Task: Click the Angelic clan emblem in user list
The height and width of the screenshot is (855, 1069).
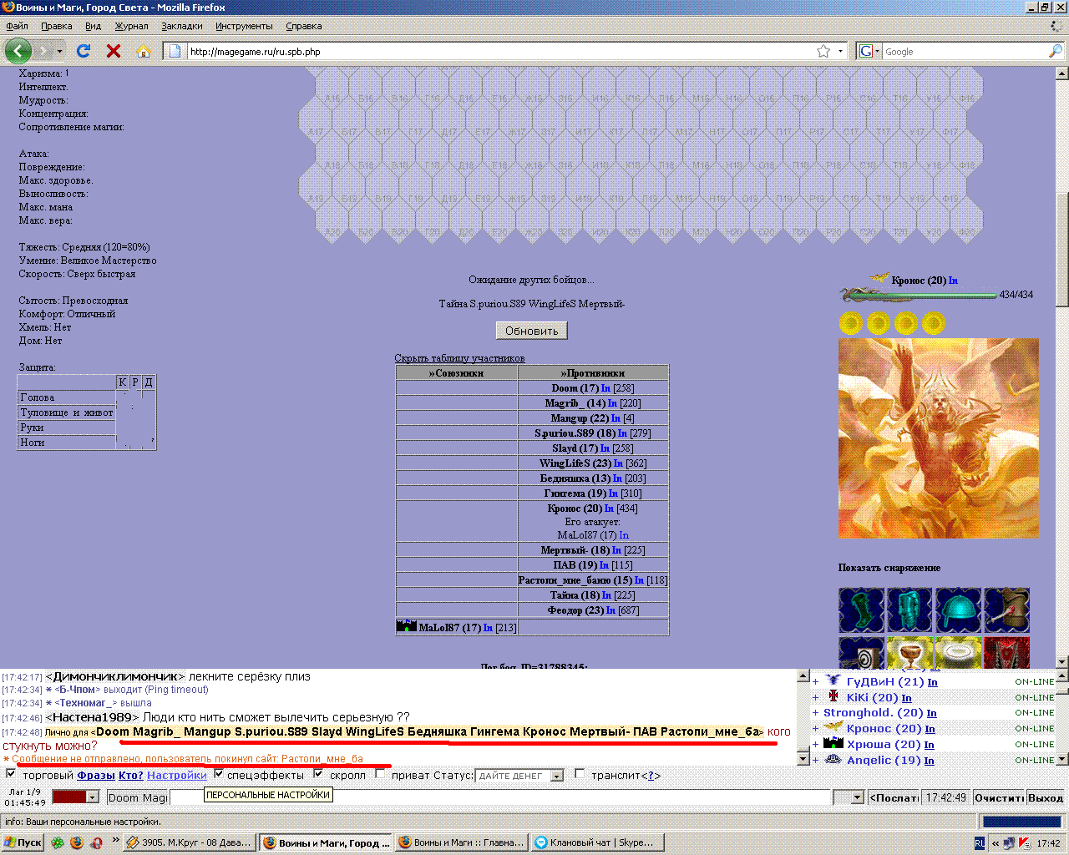Action: (833, 759)
